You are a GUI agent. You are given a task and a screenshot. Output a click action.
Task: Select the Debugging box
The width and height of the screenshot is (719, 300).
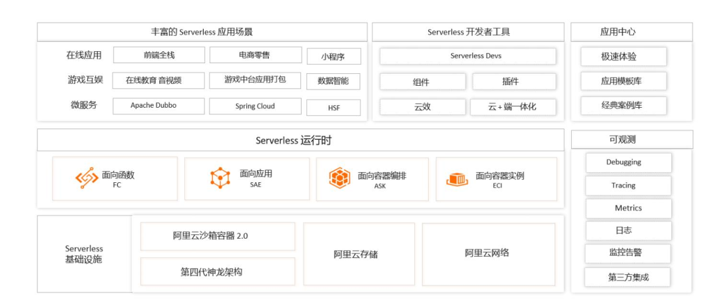coord(628,162)
